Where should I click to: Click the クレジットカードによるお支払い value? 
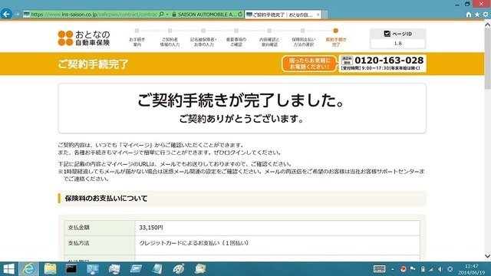[x=194, y=243]
